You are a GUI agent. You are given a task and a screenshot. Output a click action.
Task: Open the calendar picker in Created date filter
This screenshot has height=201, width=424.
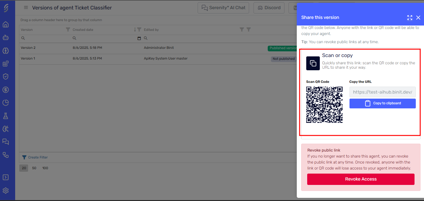click(139, 38)
